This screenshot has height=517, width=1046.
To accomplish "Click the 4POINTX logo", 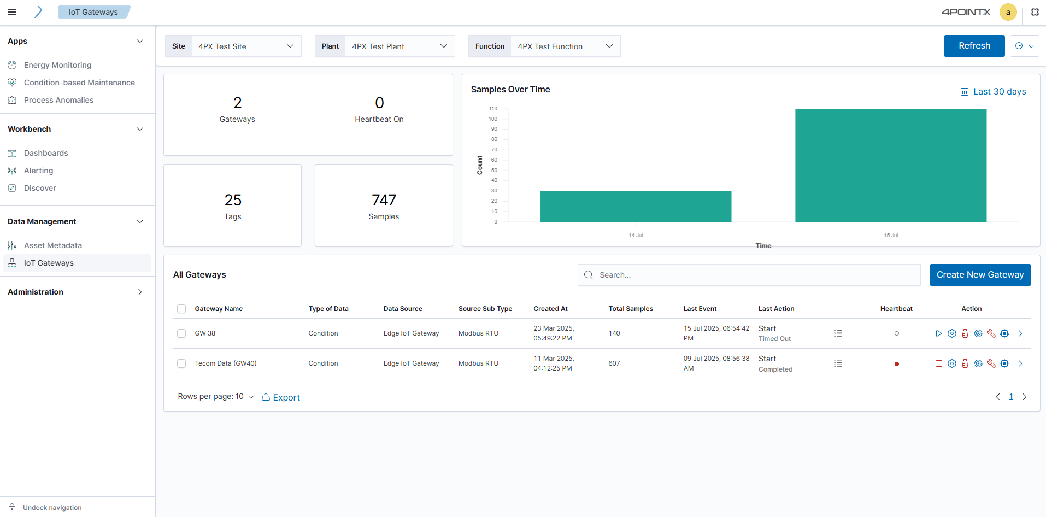I will tap(966, 12).
